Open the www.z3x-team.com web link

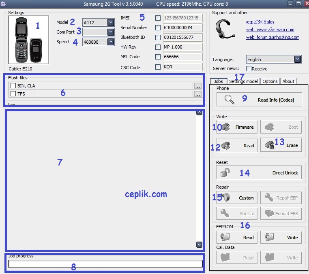pos(270,30)
